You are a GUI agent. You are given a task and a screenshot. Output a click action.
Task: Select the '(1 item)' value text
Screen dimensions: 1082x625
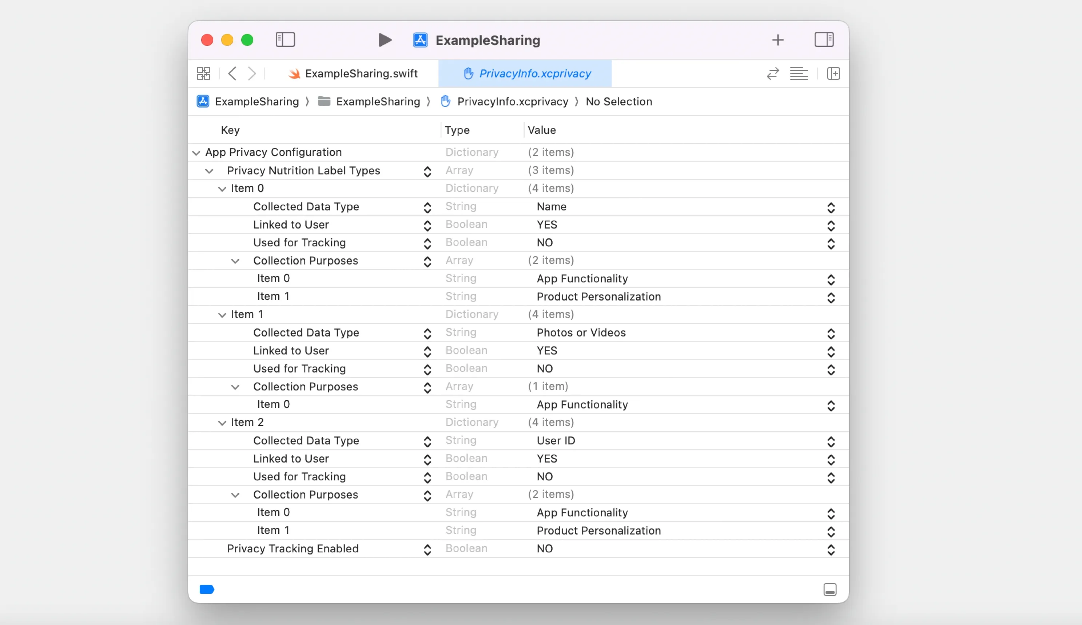[x=548, y=387]
